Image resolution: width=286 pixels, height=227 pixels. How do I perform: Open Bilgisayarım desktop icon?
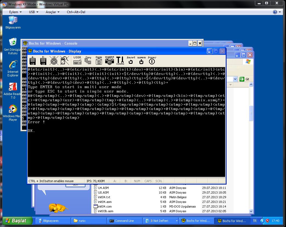[x=13, y=22]
